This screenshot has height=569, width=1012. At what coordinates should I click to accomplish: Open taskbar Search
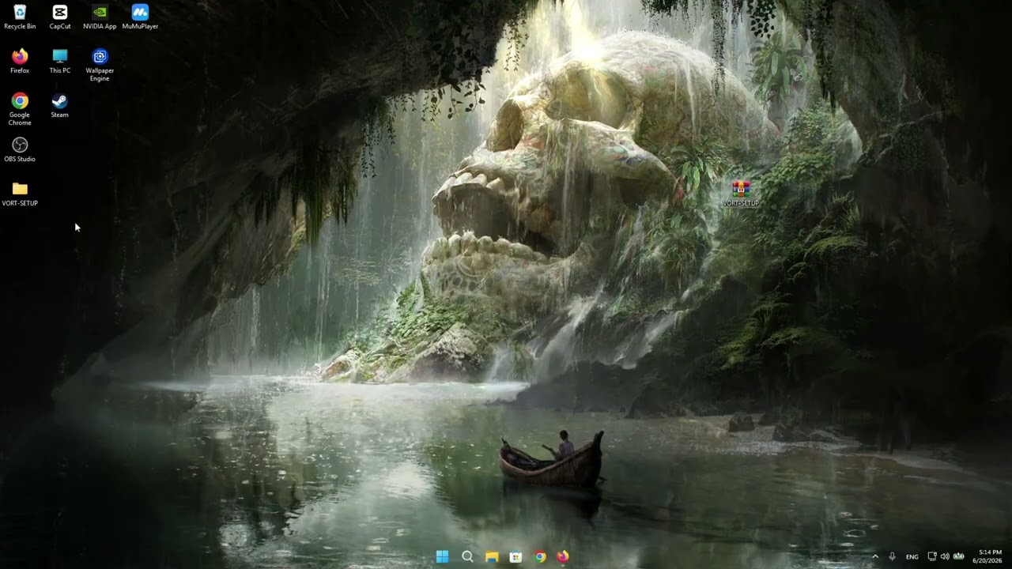467,556
